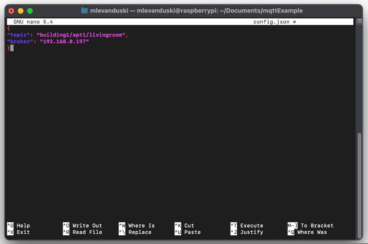Click the Cut shortcut in footer
The width and height of the screenshot is (368, 244).
pos(189,226)
